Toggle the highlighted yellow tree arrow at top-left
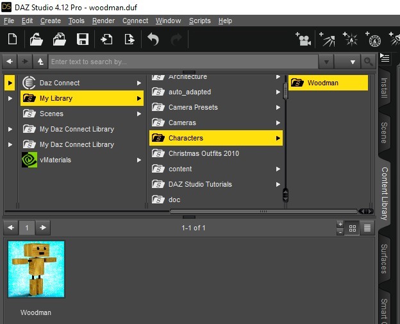Image resolution: width=400 pixels, height=324 pixels. pos(10,83)
